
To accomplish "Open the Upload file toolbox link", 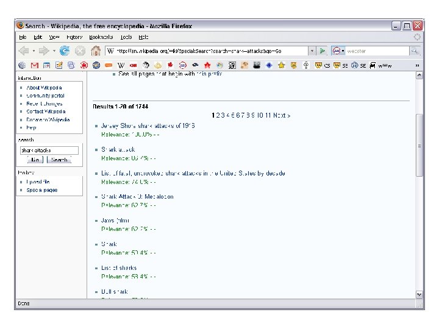I will point(38,182).
